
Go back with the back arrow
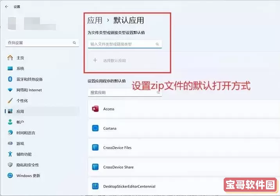coord(7,7)
